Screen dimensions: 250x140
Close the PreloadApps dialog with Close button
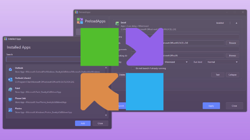point(234,106)
